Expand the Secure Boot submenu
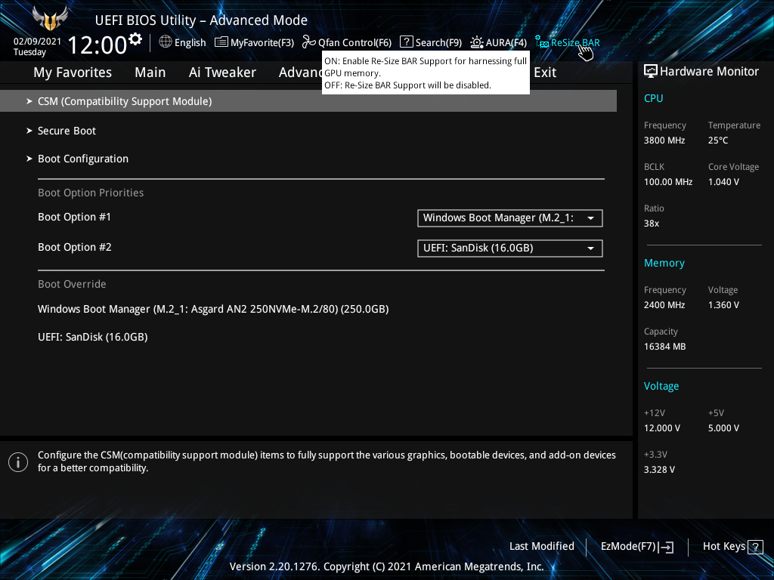774x580 pixels. click(x=67, y=131)
